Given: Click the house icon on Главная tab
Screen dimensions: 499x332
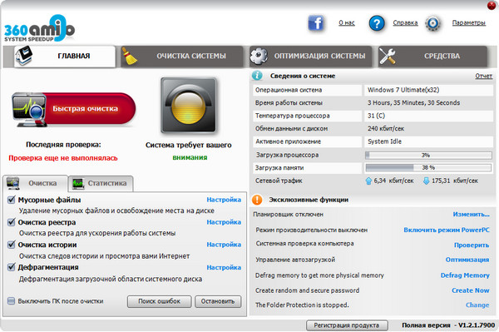Looking at the screenshot, I should pos(24,56).
